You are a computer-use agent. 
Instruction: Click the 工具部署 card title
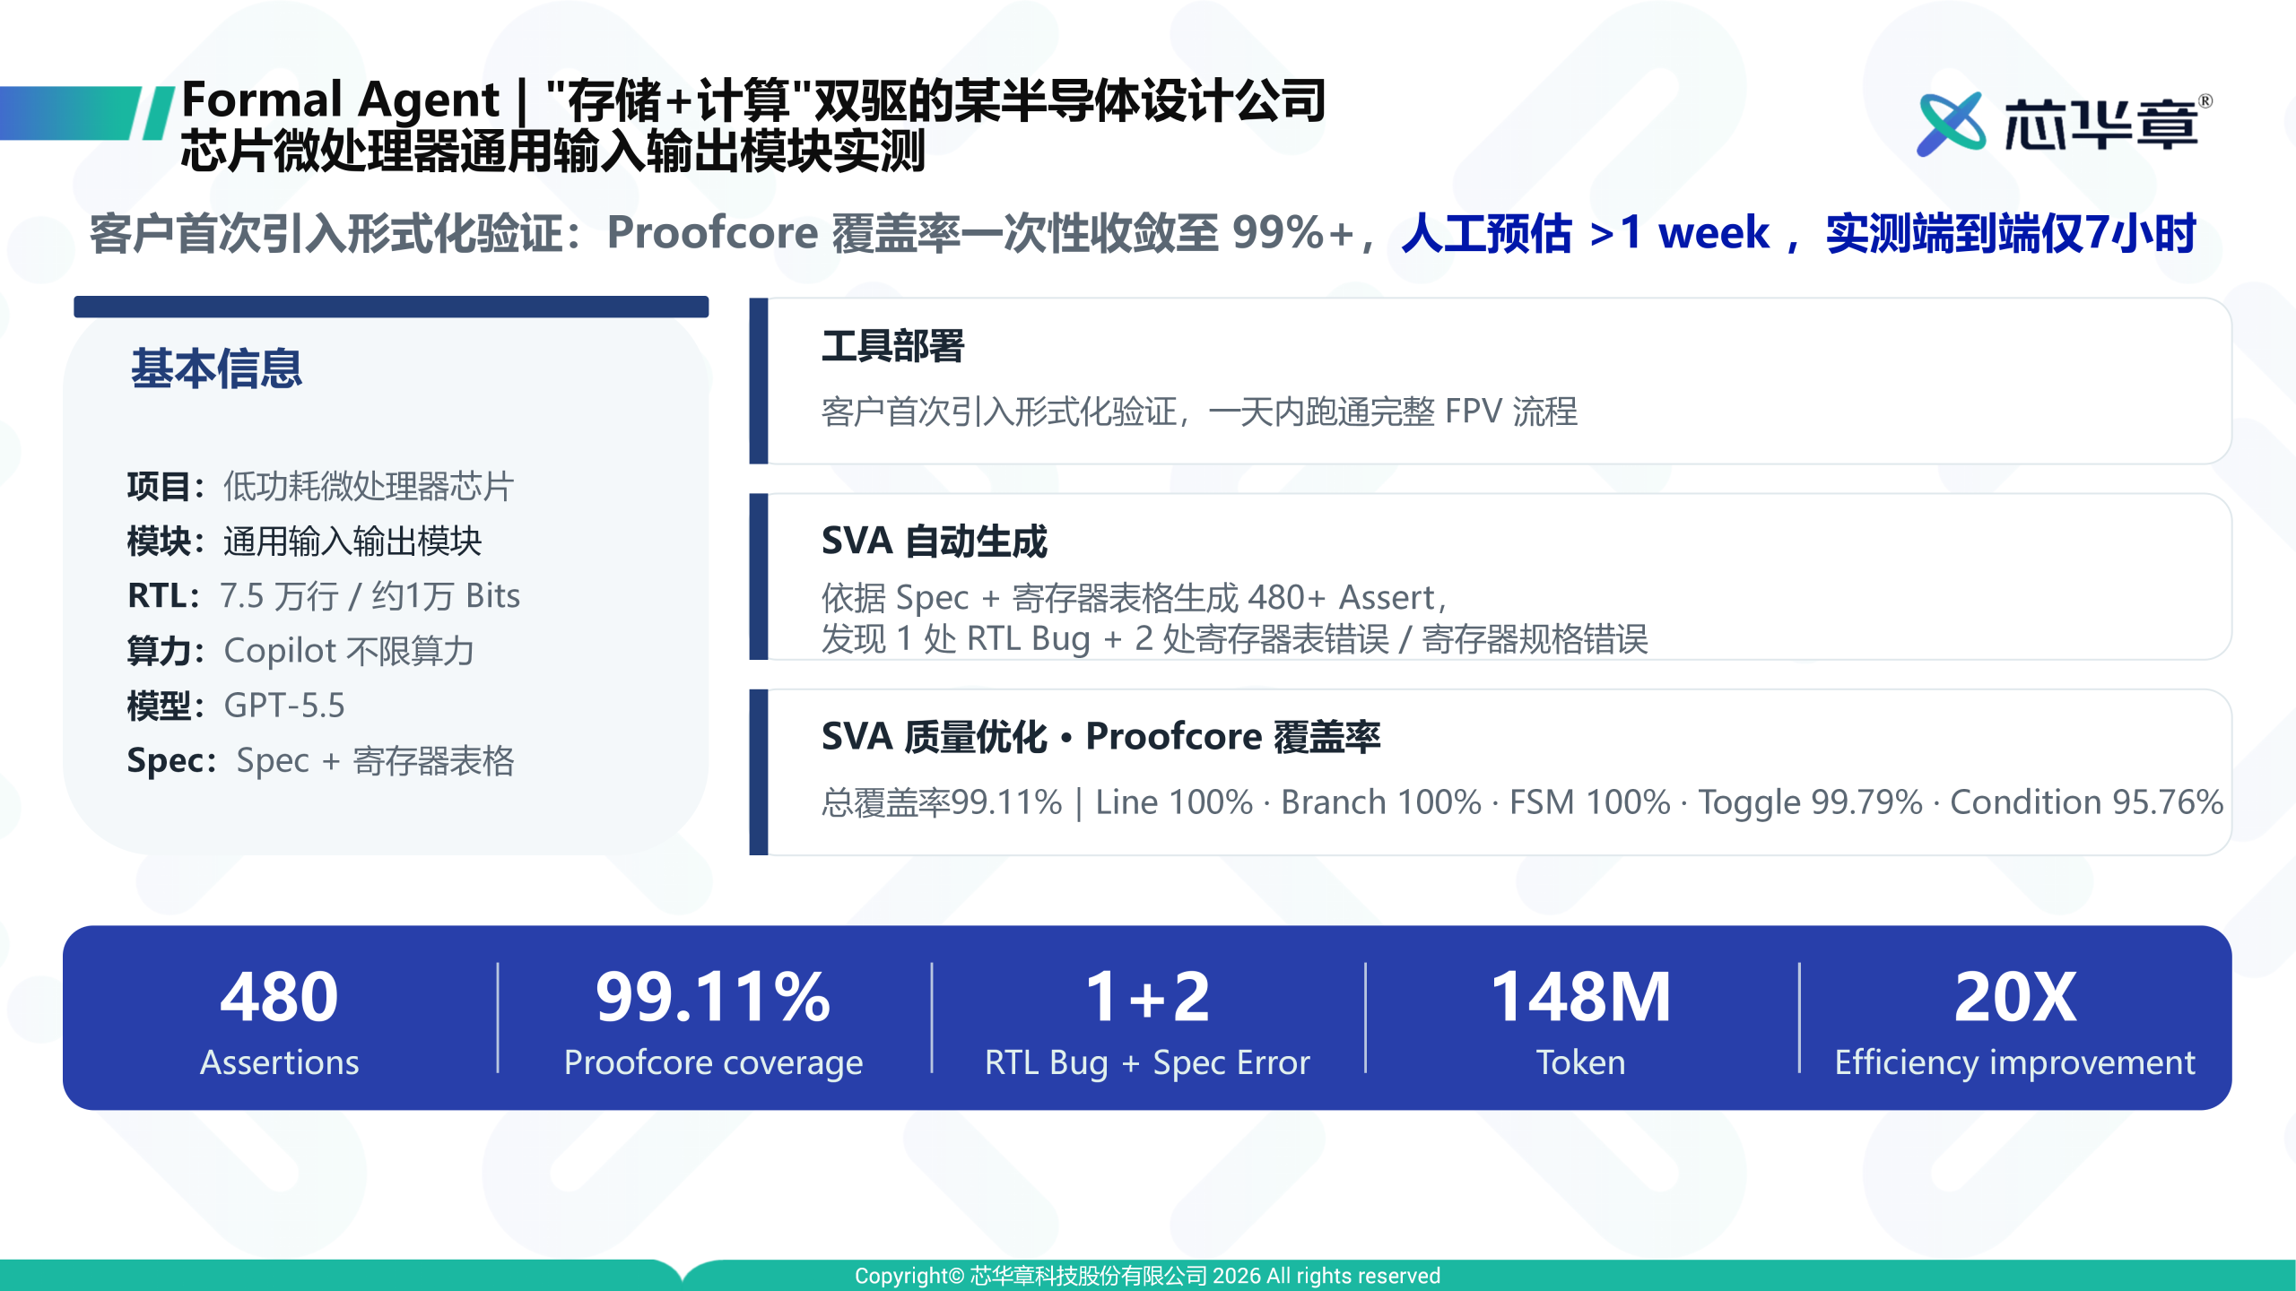point(892,346)
